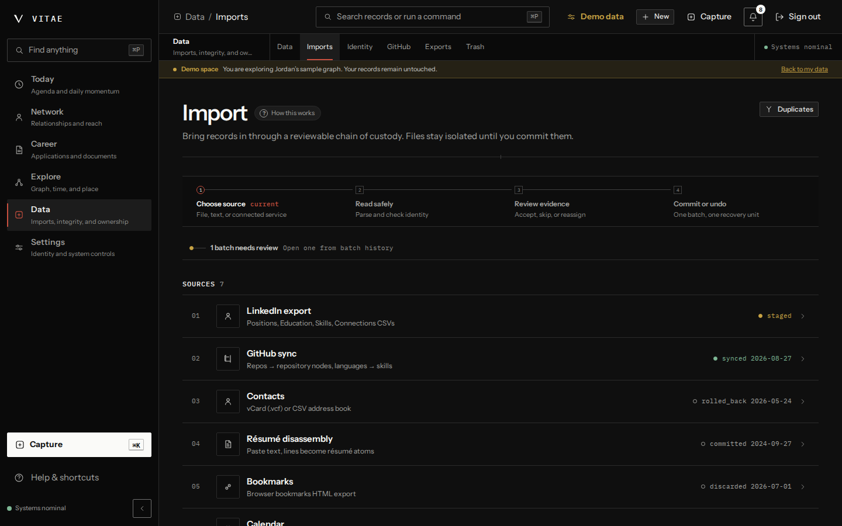
Task: Click the Data breadcrumb link
Action: pyautogui.click(x=195, y=17)
